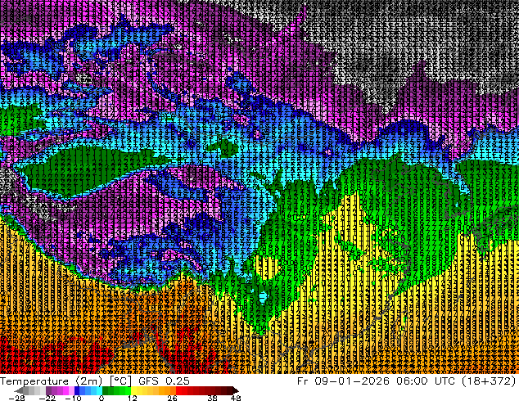Viewport: 519px width, 401px height.
Task: Click the 'Temperature (2m)' map title
Action: (52, 381)
